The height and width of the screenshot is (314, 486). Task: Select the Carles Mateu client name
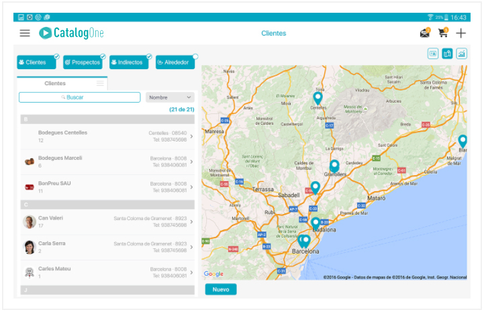coord(54,269)
